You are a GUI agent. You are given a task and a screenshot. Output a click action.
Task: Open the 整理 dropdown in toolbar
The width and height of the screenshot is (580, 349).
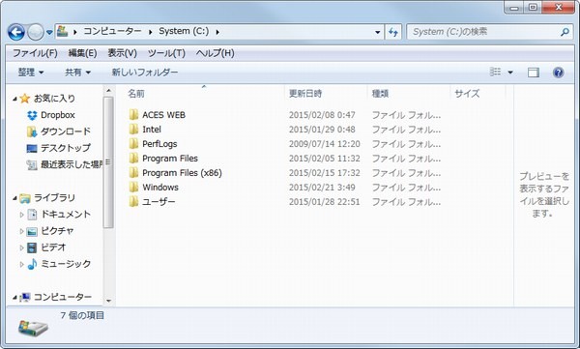[x=31, y=73]
